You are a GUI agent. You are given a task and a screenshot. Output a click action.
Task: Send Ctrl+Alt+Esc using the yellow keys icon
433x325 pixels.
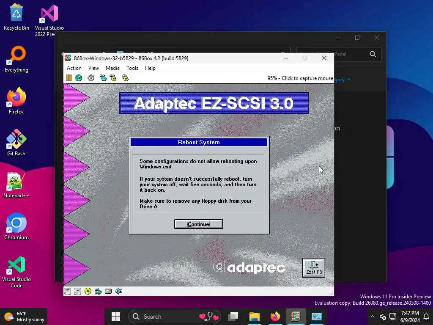113,78
